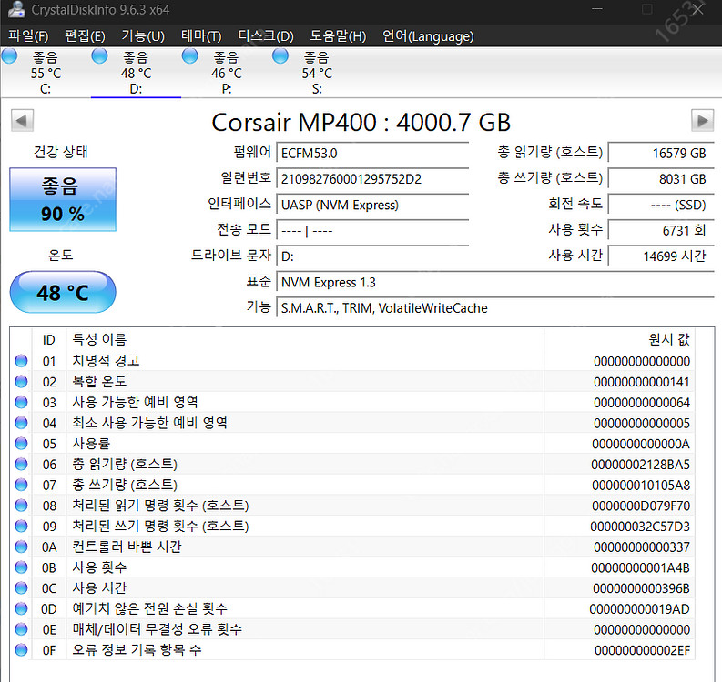
Task: Go to next disk with right arrow
Action: (x=702, y=121)
